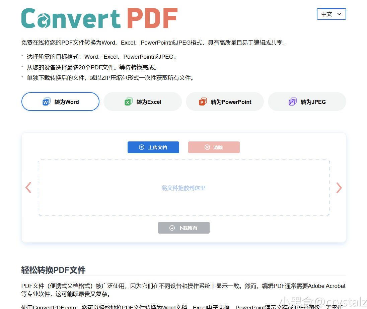Click the paragraph starting PDF文件（便携式文档格式）

(x=183, y=290)
